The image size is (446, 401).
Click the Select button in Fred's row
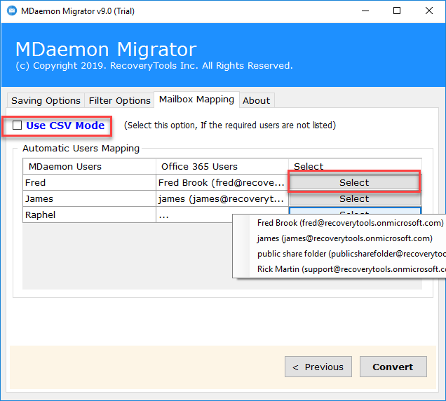click(354, 182)
